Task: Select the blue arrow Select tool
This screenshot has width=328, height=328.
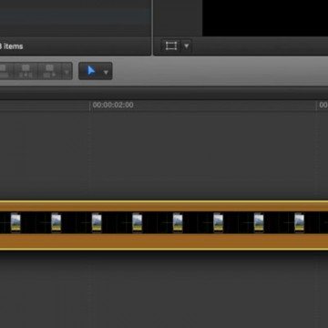Action: 91,71
